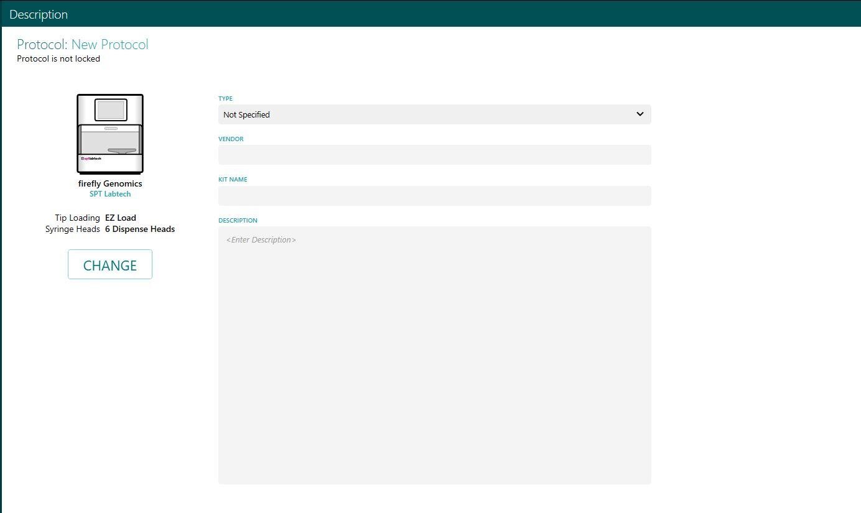Click the EZ Load tip loading value
This screenshot has width=861, height=513.
click(x=121, y=218)
